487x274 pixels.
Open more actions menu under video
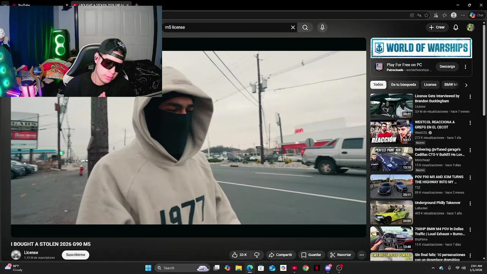362,255
